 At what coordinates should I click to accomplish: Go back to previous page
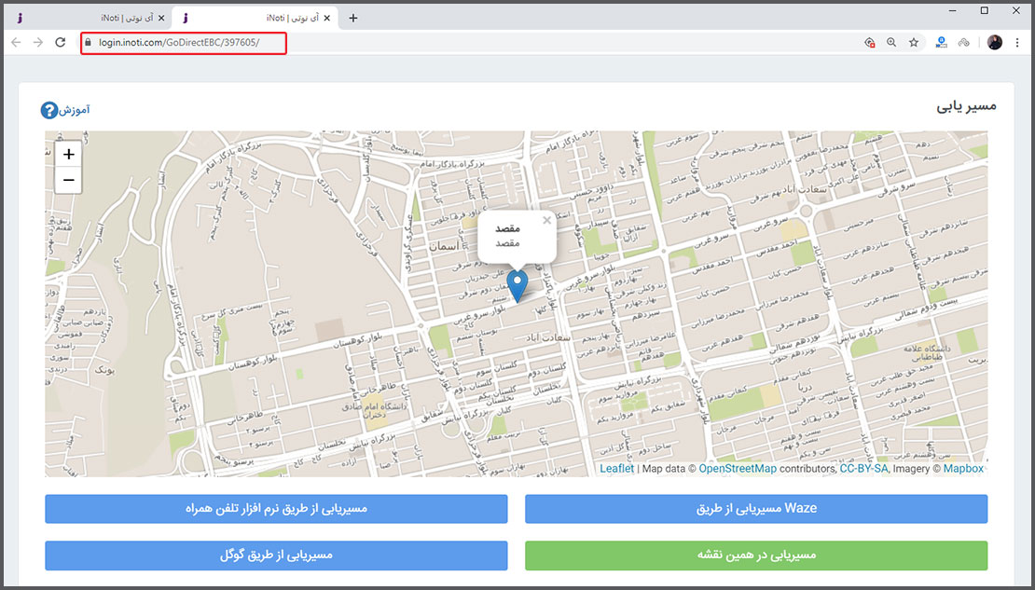coord(16,42)
